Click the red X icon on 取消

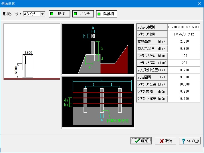tap(162, 141)
